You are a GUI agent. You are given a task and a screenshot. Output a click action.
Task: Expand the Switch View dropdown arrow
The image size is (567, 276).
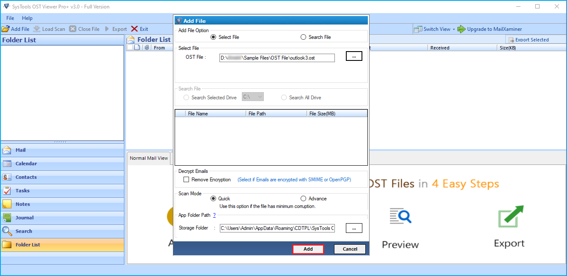coord(454,29)
